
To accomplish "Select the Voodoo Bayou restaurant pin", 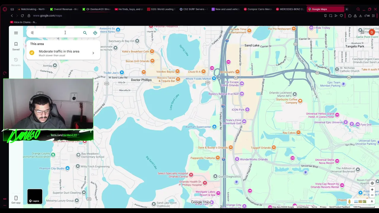I will 178,72.
